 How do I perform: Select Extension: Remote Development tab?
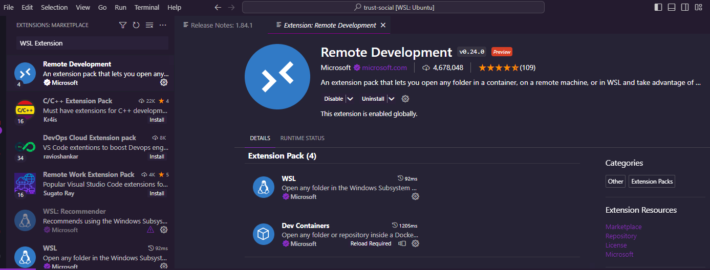pos(330,25)
